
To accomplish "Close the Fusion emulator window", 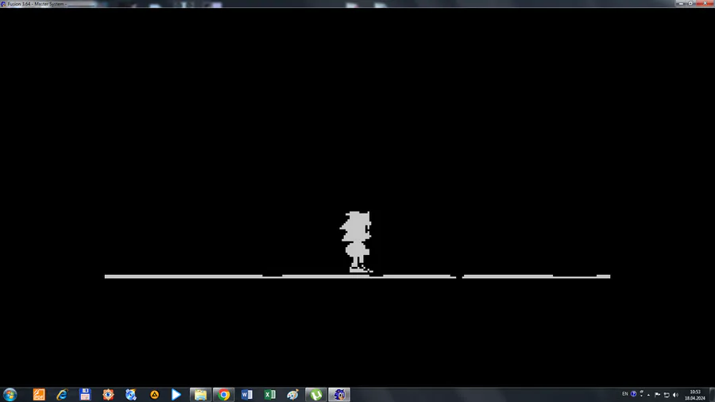I will (x=705, y=3).
